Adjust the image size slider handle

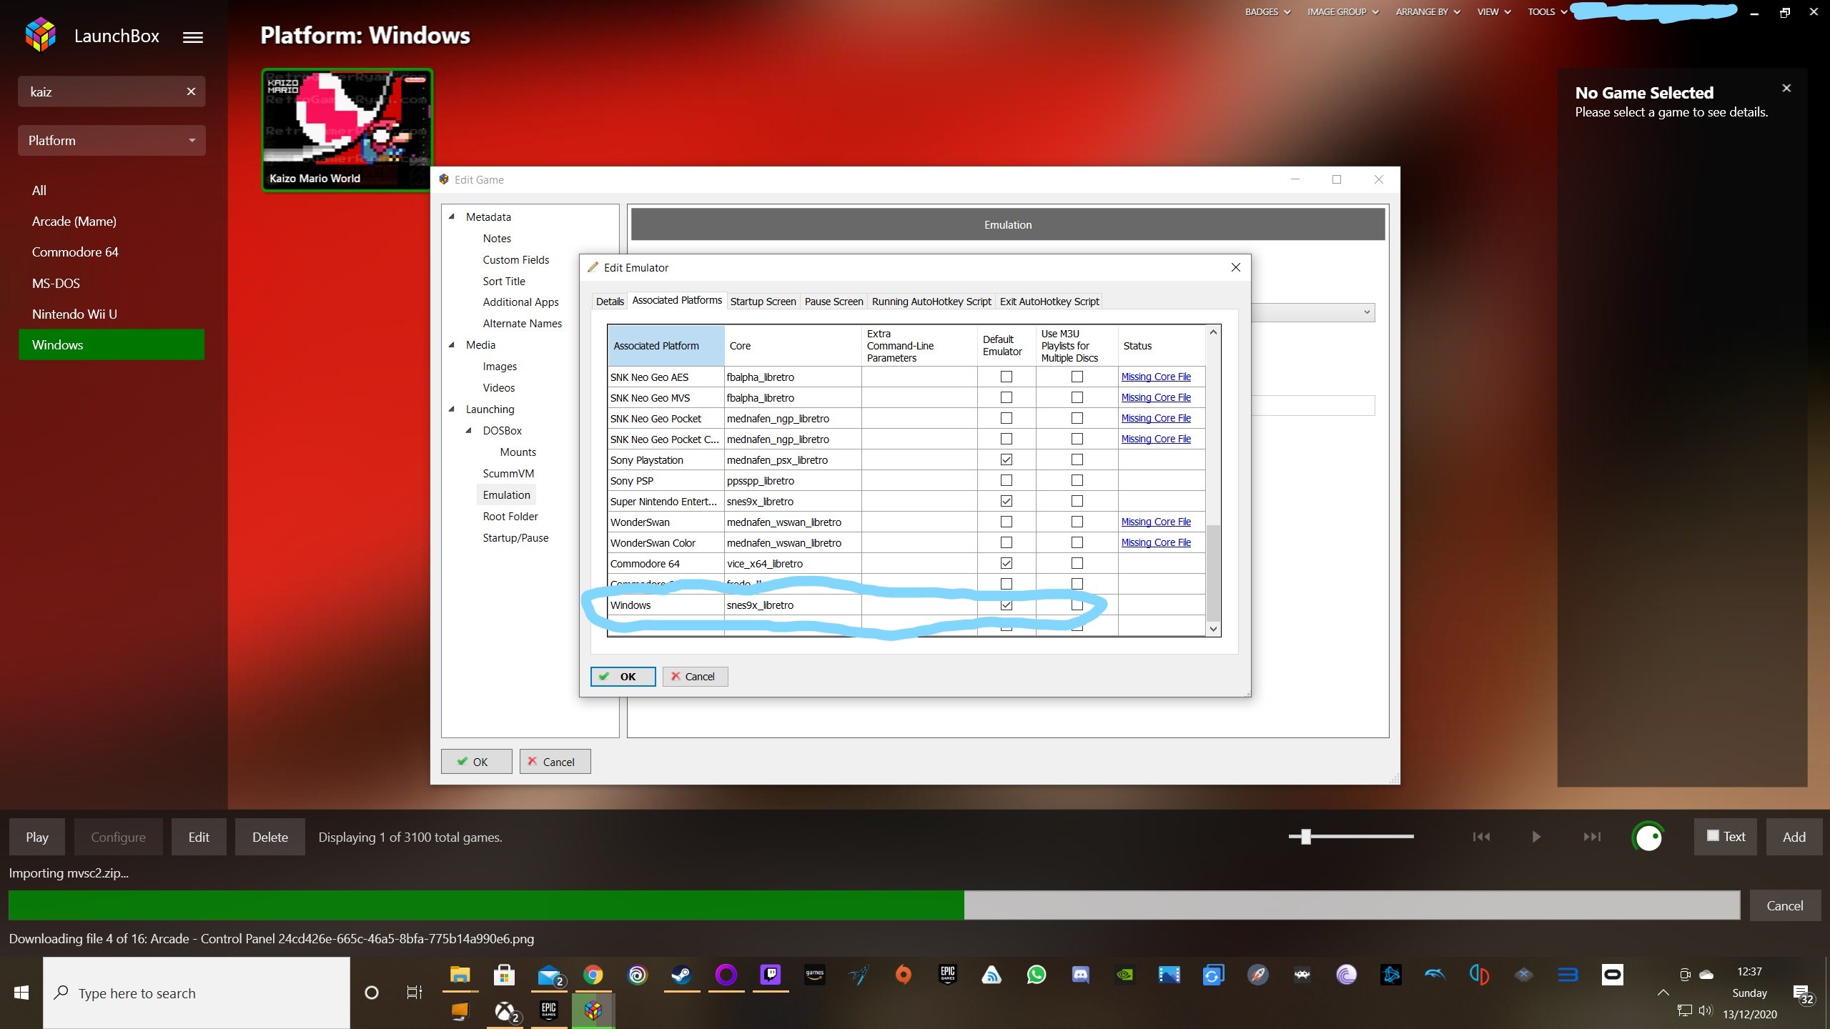pos(1306,837)
